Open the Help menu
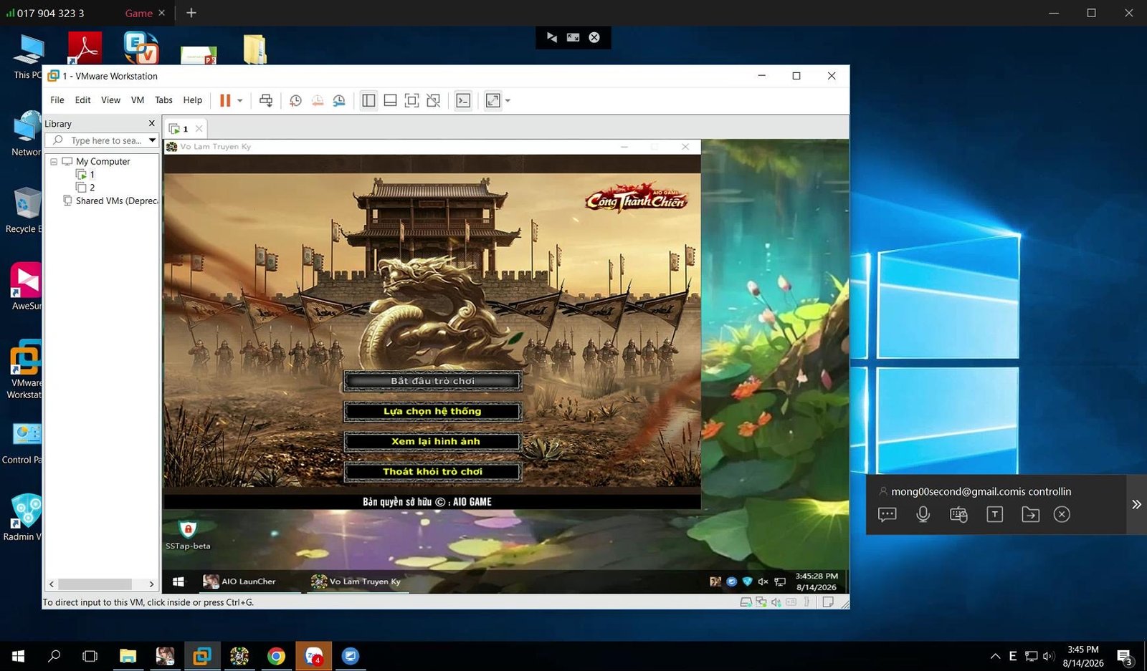1147x671 pixels. 192,100
